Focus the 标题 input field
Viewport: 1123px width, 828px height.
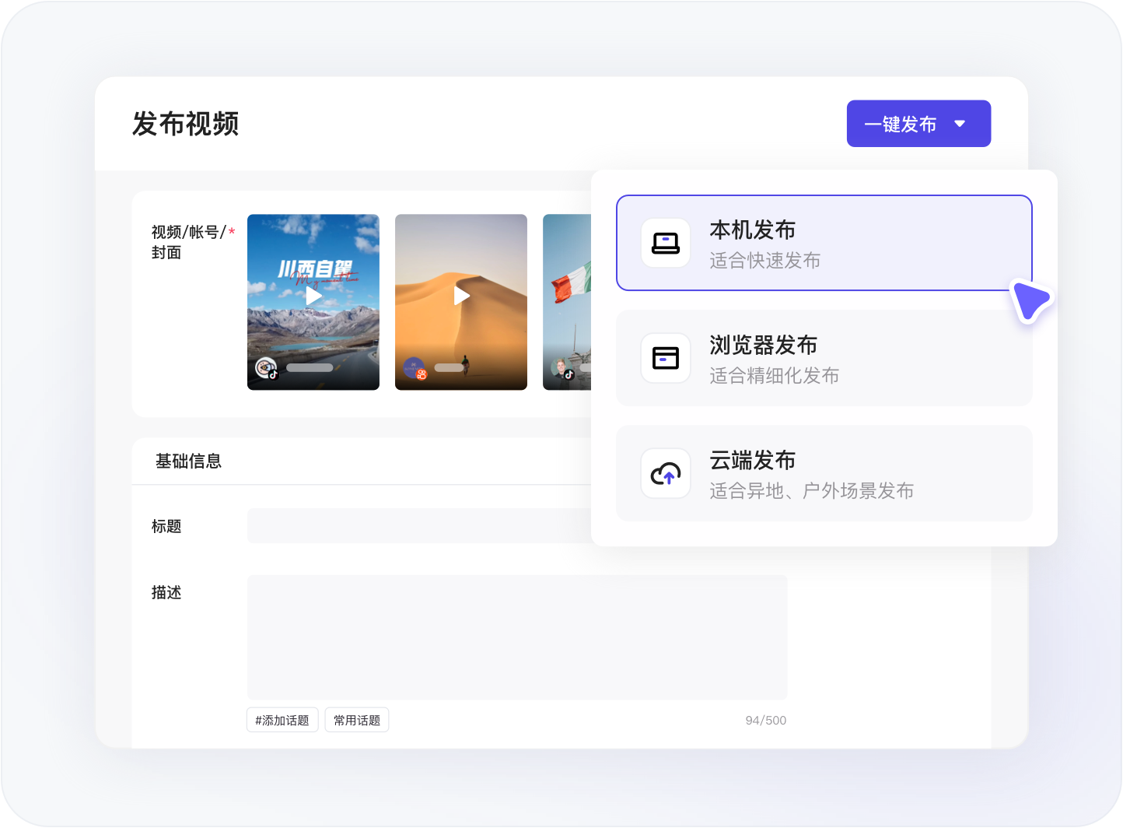click(420, 526)
